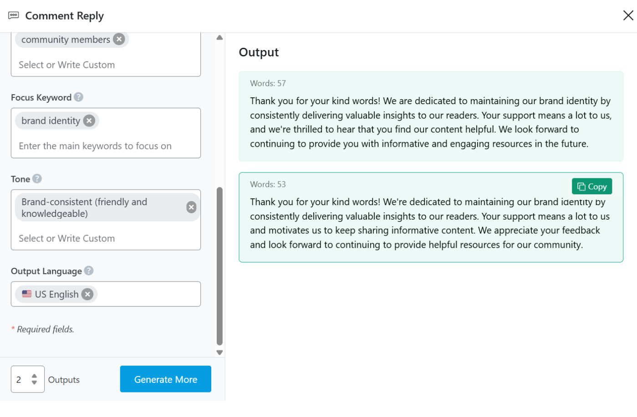Screen dimensions: 637x417
Task: Click the Focus Keyword help icon
Action: 78,97
